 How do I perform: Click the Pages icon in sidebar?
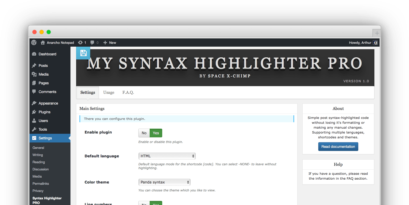click(34, 83)
